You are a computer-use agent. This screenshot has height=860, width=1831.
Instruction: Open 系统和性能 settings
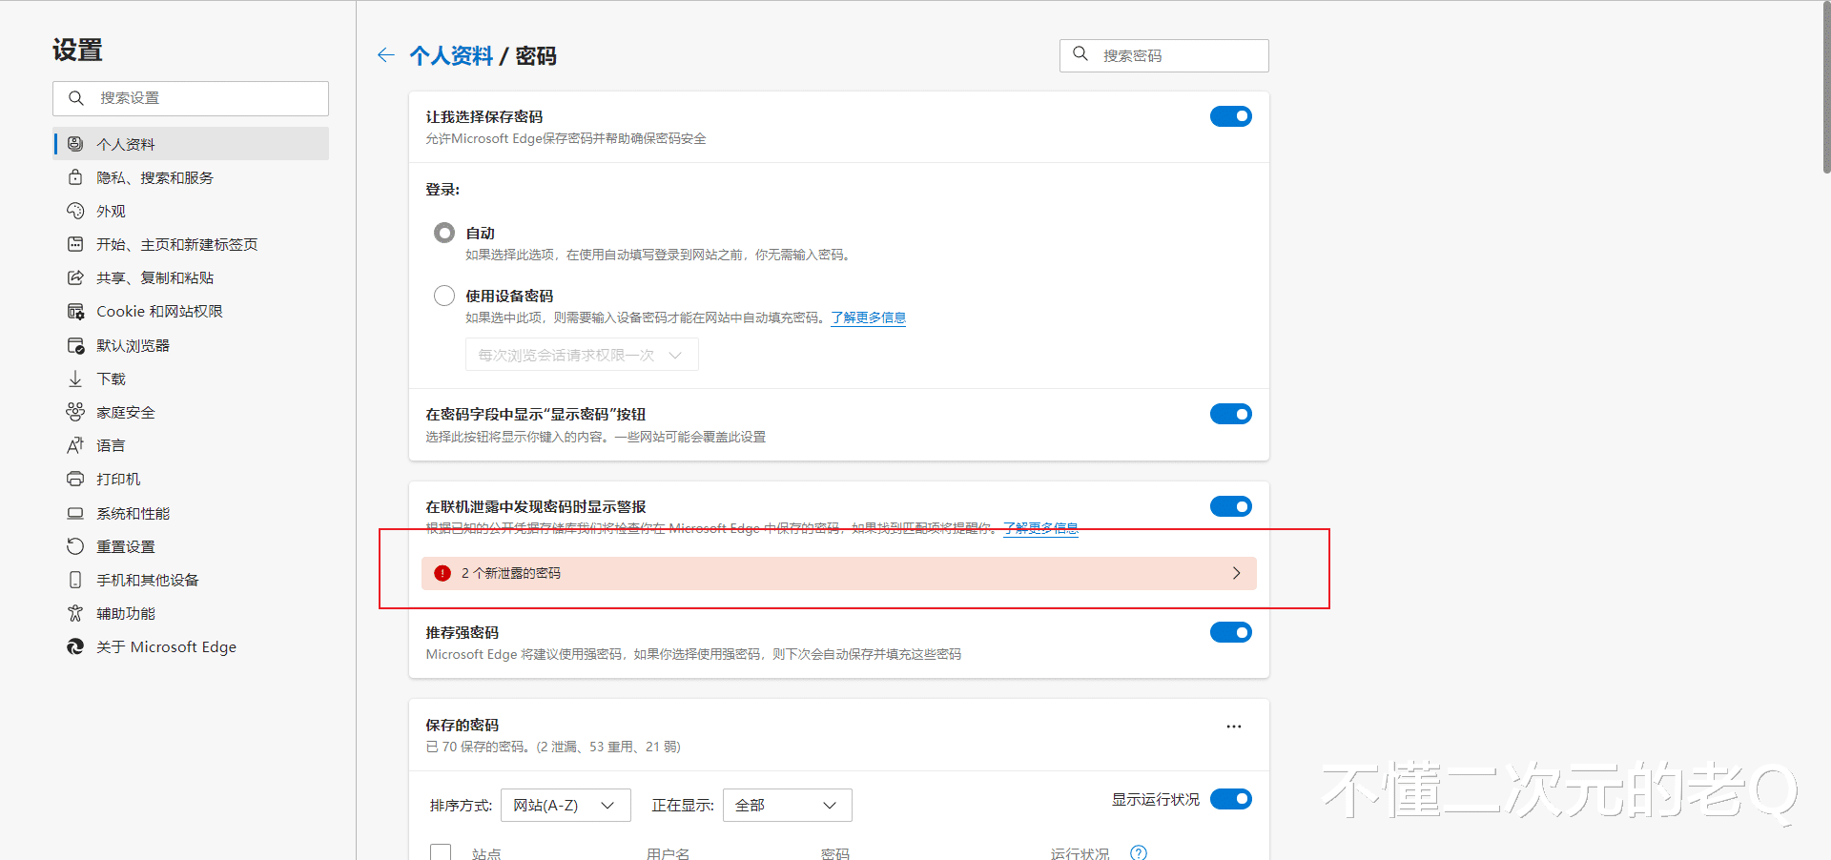191,513
